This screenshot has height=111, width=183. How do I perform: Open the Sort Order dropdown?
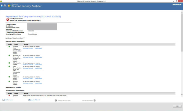pyautogui.click(x=19, y=38)
